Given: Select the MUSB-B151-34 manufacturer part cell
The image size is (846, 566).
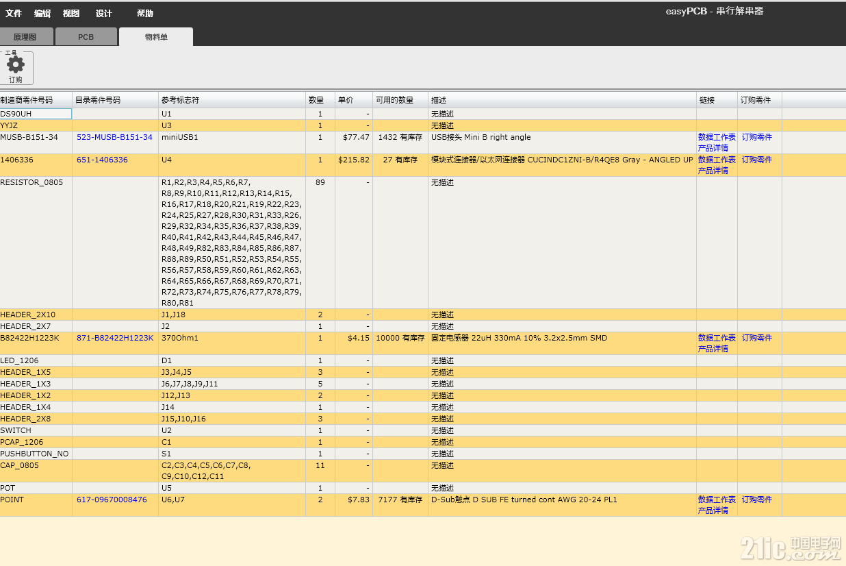Looking at the screenshot, I should click(x=36, y=143).
